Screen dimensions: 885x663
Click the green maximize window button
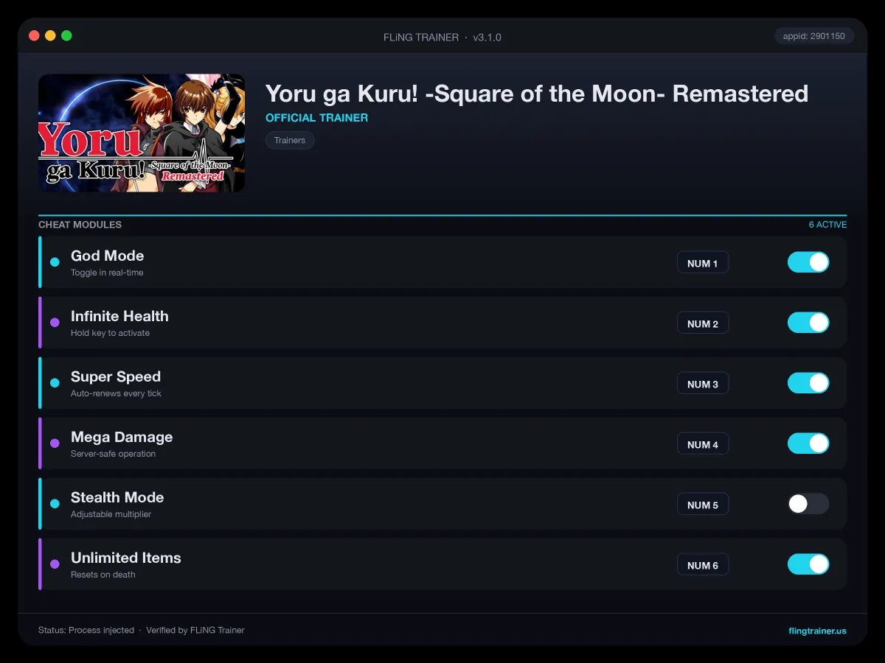point(66,35)
